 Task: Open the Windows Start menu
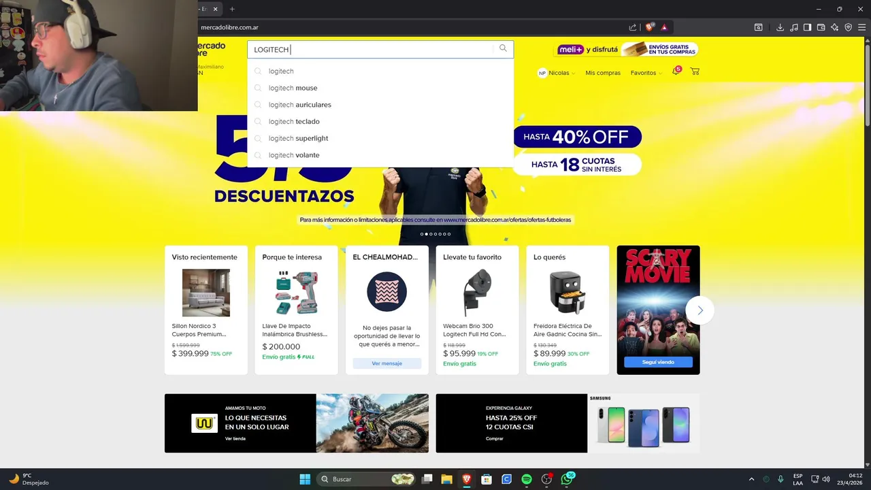305,479
